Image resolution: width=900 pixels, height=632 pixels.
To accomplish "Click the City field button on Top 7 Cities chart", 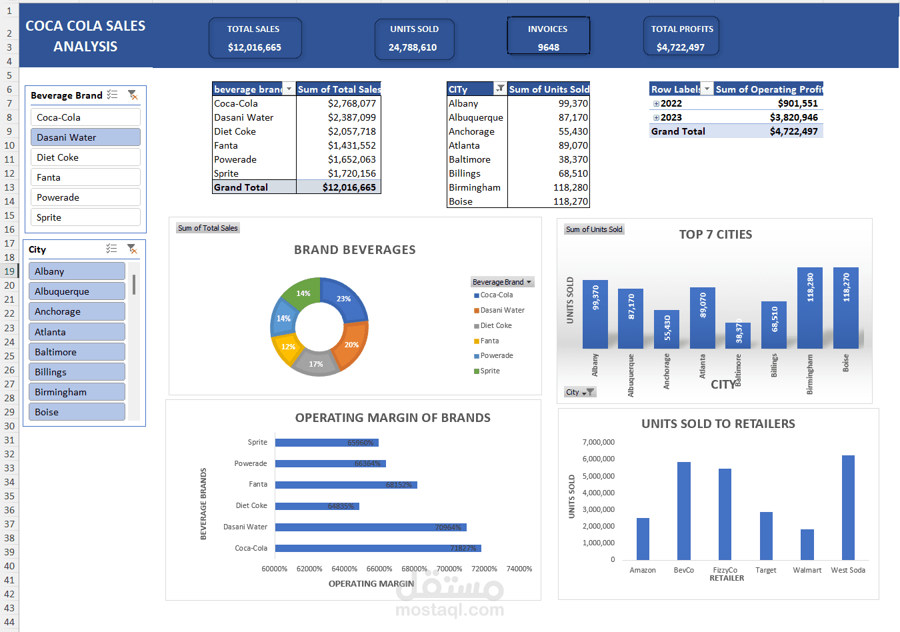I will point(579,393).
